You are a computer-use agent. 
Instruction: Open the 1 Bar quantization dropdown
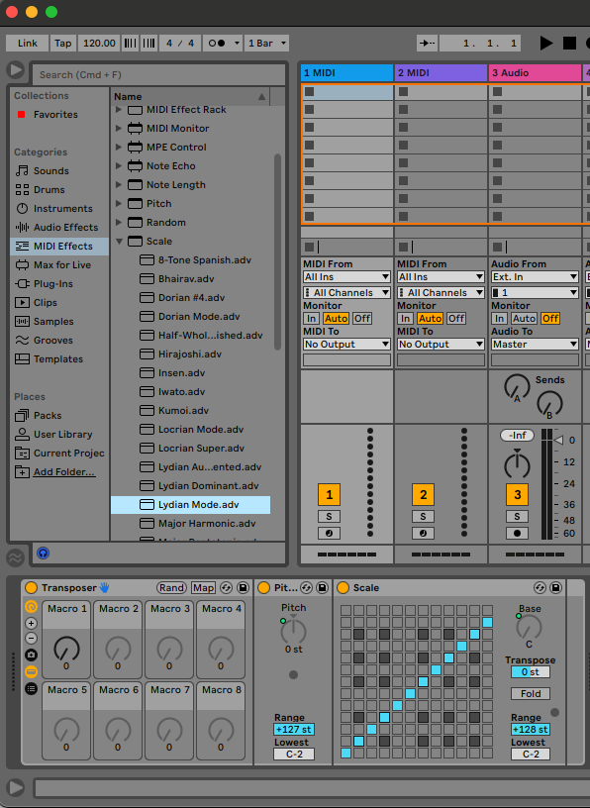(267, 44)
